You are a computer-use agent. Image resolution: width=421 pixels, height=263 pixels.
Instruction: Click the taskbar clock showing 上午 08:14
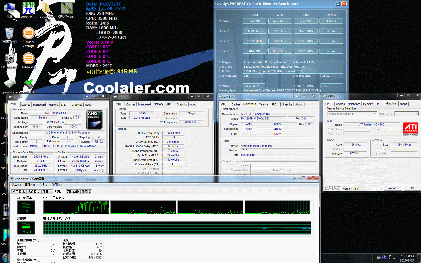(x=407, y=258)
